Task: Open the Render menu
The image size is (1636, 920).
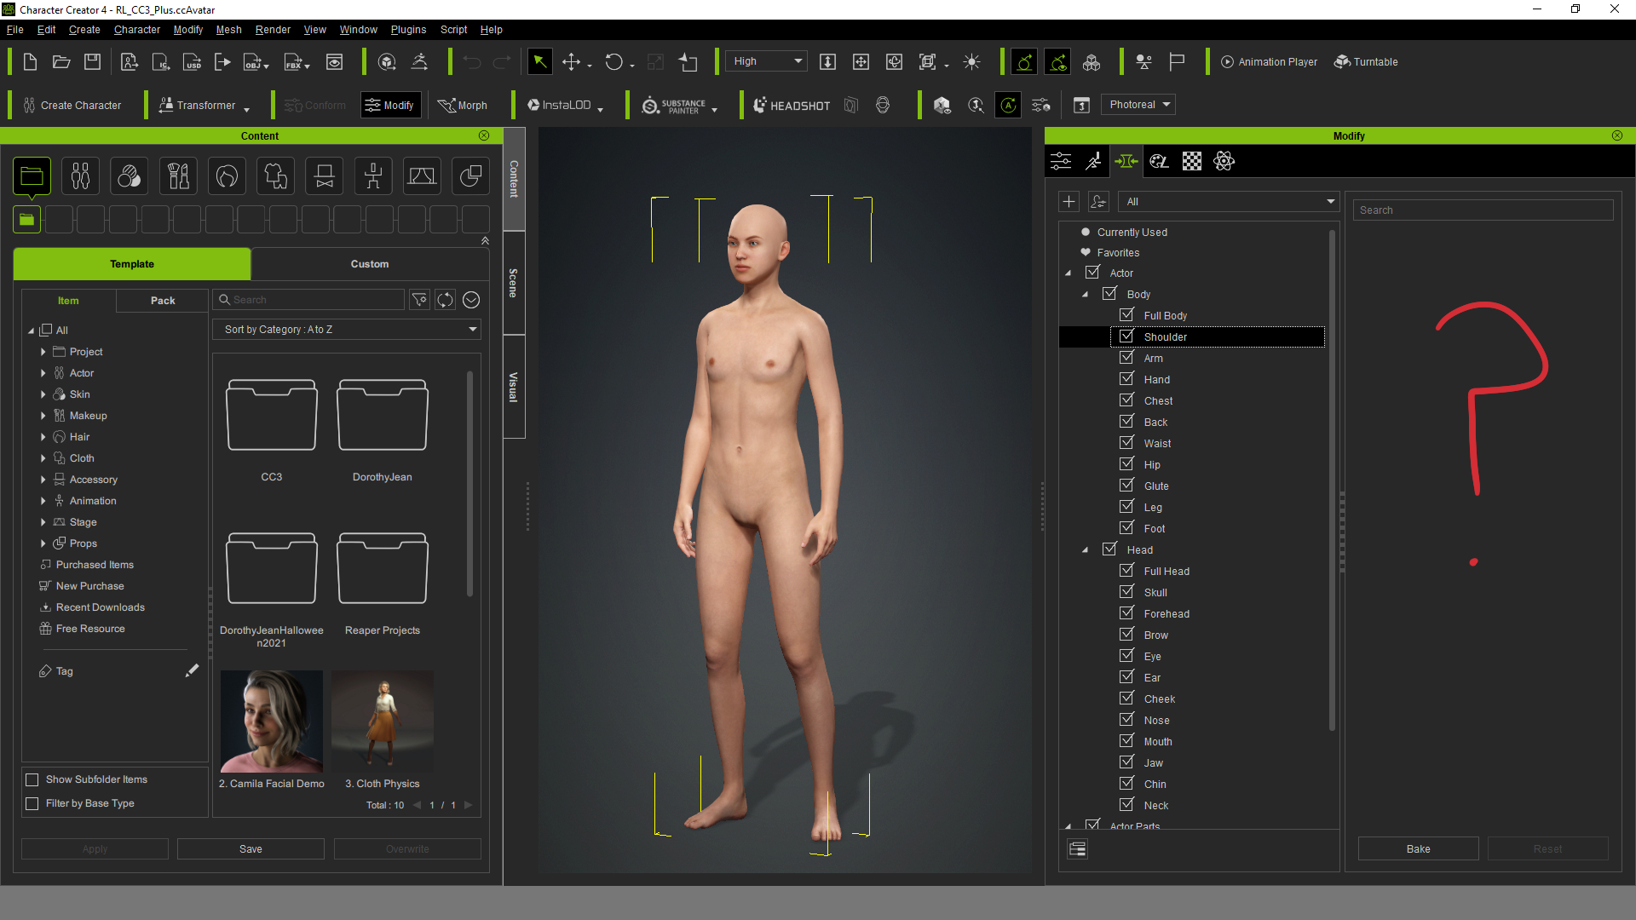Action: pyautogui.click(x=273, y=30)
